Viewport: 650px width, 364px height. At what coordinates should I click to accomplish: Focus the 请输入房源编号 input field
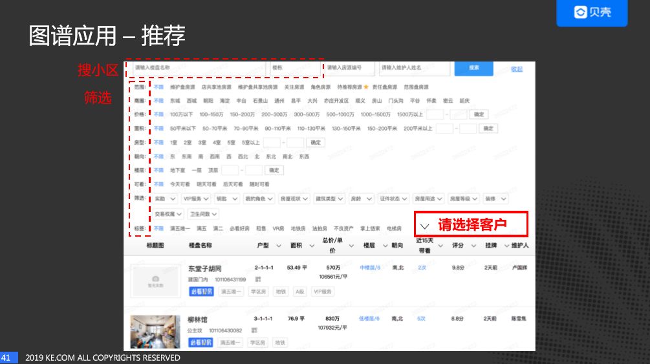pos(349,68)
